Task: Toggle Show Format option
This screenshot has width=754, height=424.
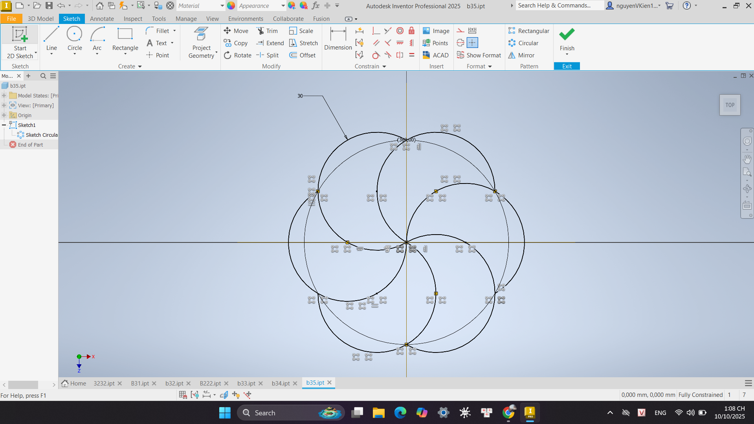Action: coord(479,55)
